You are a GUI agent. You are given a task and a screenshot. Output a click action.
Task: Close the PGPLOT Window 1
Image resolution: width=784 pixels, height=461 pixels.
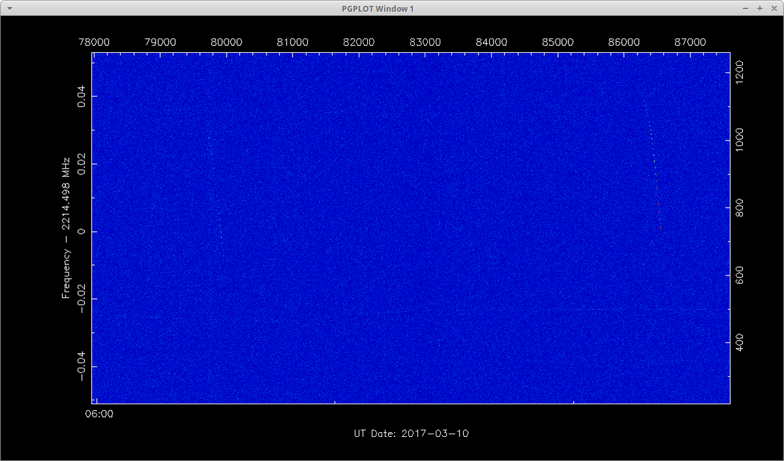774,8
